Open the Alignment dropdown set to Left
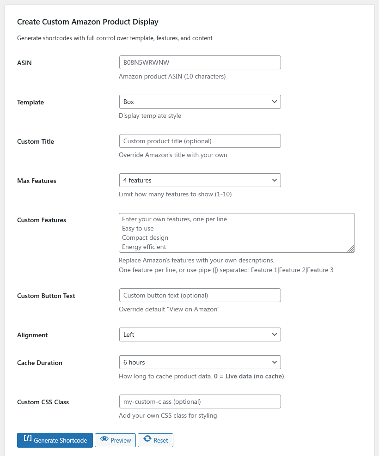This screenshot has width=379, height=456. pos(200,334)
